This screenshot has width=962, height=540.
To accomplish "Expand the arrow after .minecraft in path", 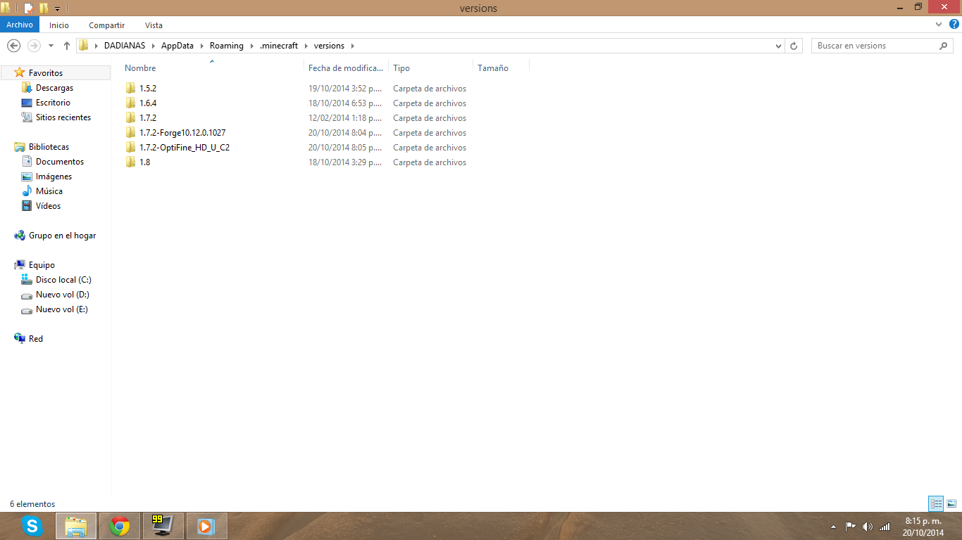I will pyautogui.click(x=306, y=46).
